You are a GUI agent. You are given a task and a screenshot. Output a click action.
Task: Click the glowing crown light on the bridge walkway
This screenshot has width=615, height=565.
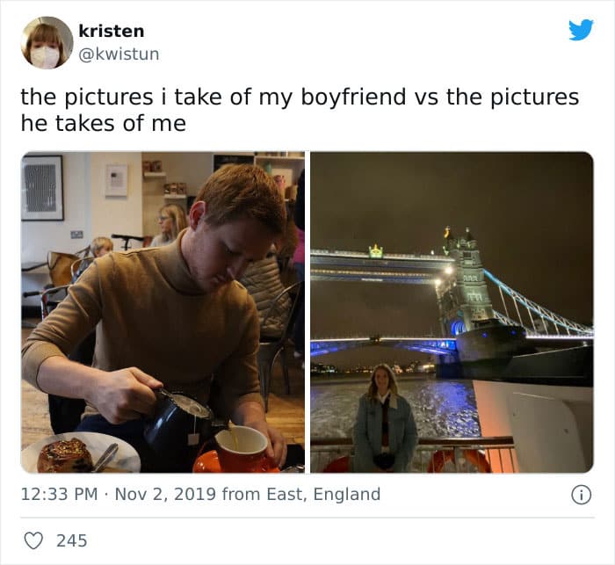376,251
